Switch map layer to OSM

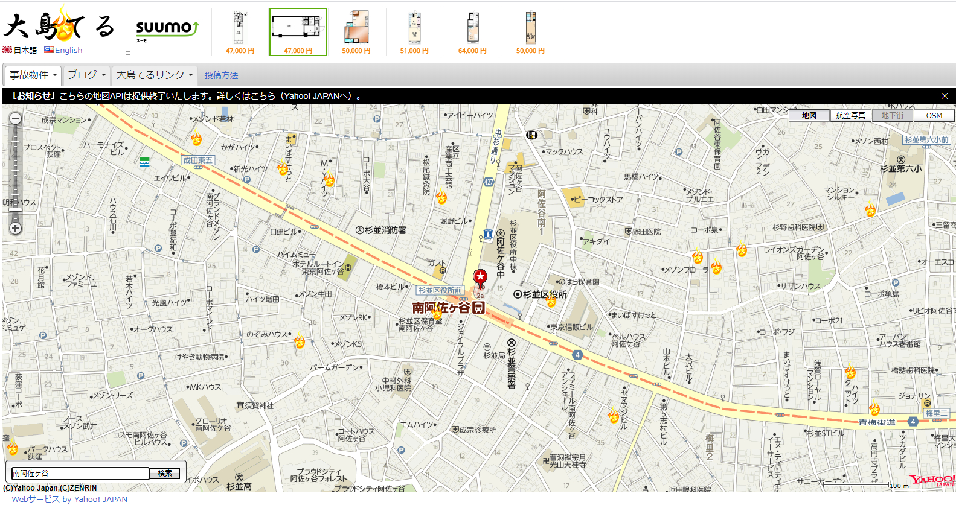pos(934,115)
